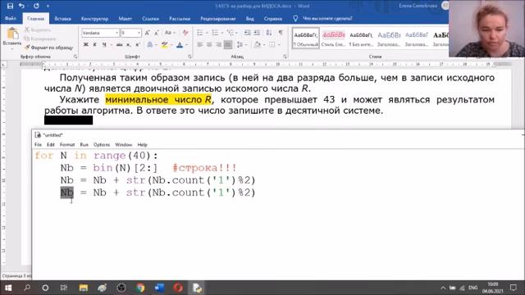Click the shading paint bucket button

(x=257, y=44)
